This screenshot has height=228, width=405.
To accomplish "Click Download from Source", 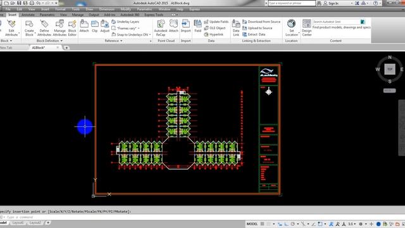I will click(261, 22).
